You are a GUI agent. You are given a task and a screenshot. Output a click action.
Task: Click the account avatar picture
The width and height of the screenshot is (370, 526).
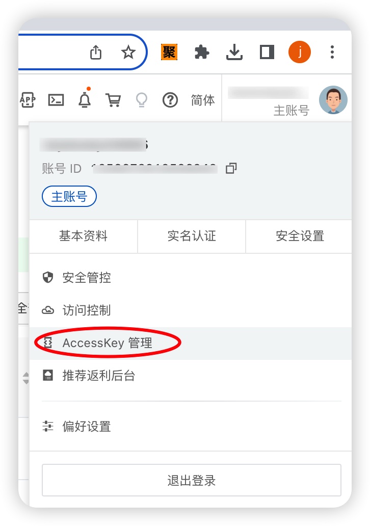[x=333, y=100]
